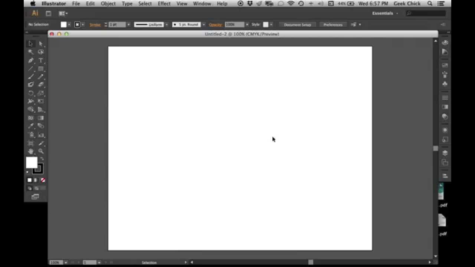Open the Stroke panel icon in dock
The image size is (475, 267).
click(x=445, y=98)
